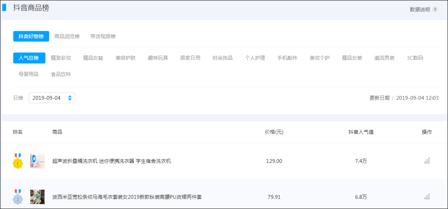The image size is (448, 209).
Task: Click the 数据说明 link
Action: pos(420,10)
